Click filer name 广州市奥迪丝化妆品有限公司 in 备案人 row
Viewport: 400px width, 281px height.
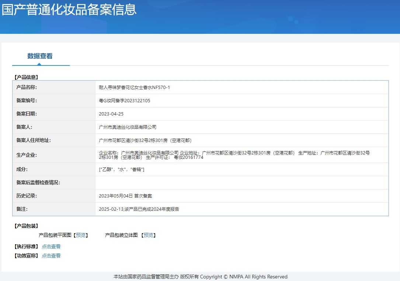(128, 127)
